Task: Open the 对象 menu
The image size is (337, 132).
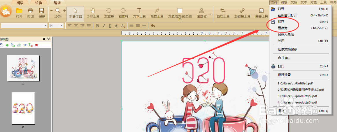Action: (x=314, y=2)
